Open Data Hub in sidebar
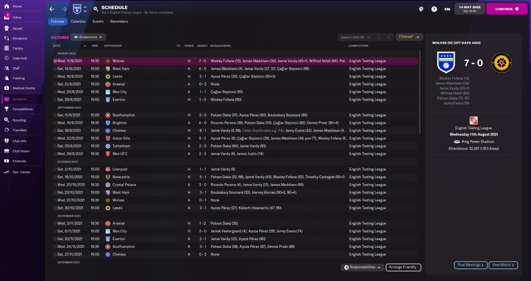531x281 pixels. [x=19, y=58]
